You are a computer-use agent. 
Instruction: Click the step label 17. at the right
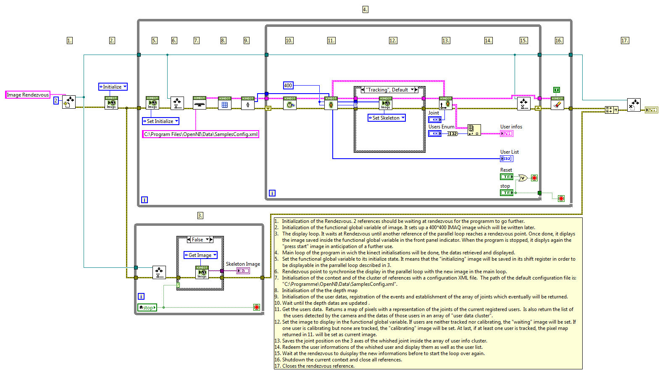tap(625, 40)
